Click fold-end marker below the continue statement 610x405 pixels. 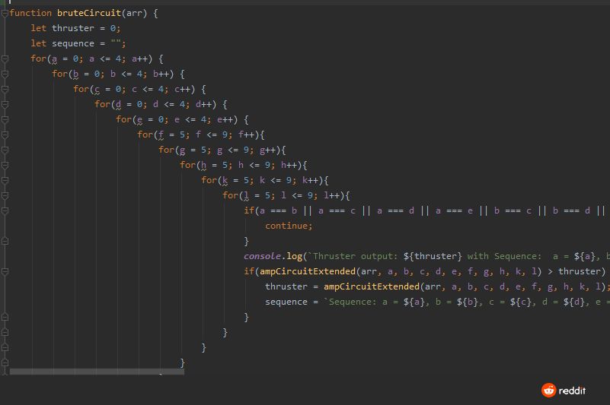click(5, 242)
